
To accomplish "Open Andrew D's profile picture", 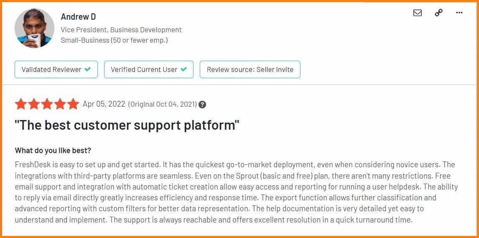I will [34, 28].
